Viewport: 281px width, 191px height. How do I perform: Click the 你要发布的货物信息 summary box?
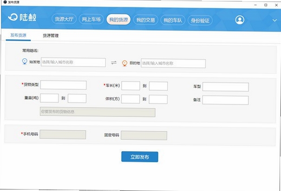tap(98, 112)
